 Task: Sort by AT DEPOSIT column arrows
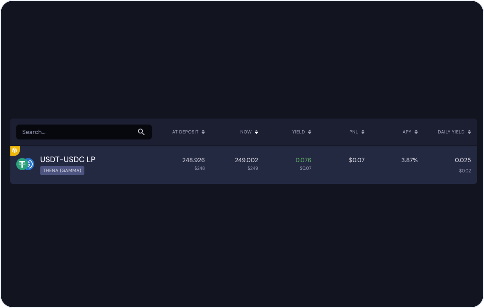click(203, 132)
